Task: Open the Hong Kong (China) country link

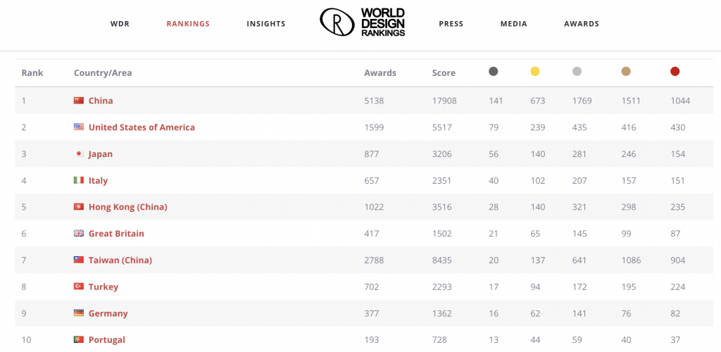Action: [127, 207]
